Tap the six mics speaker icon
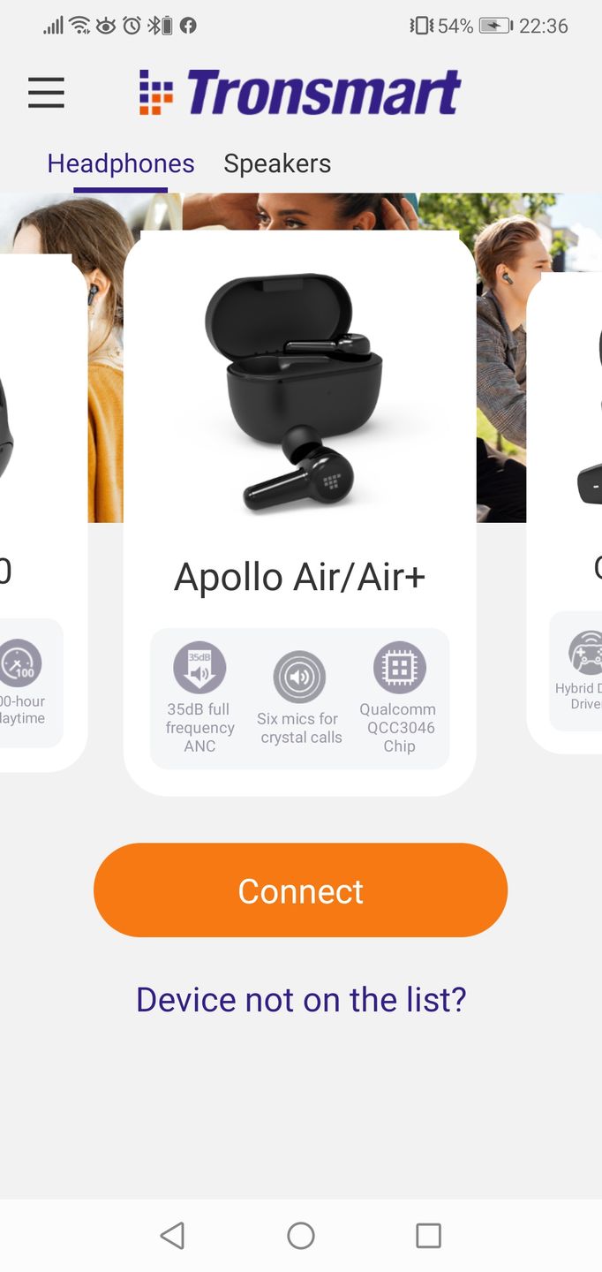Screen dimensions: 602x1272 299,677
